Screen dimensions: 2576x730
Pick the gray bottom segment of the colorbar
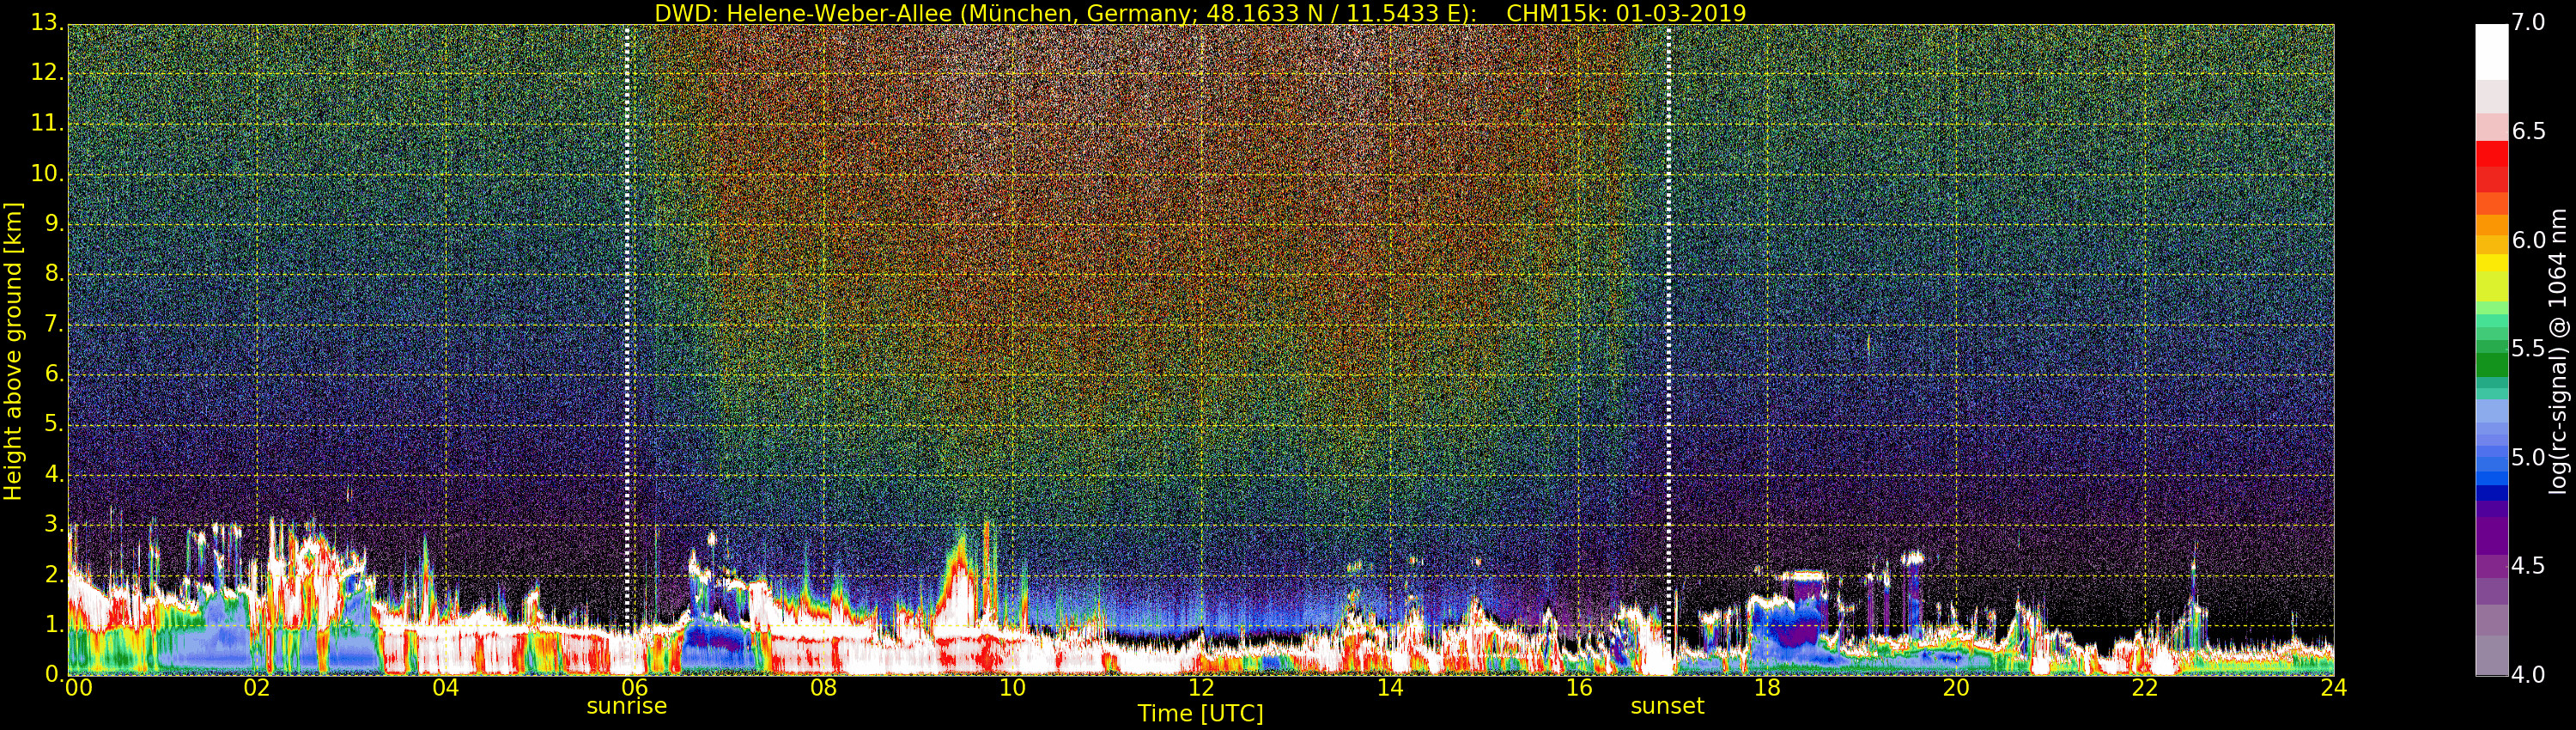click(2491, 656)
